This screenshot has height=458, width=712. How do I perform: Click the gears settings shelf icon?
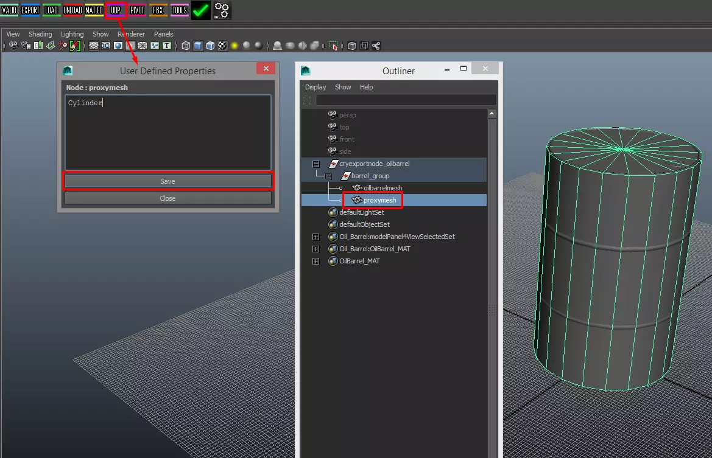(222, 10)
